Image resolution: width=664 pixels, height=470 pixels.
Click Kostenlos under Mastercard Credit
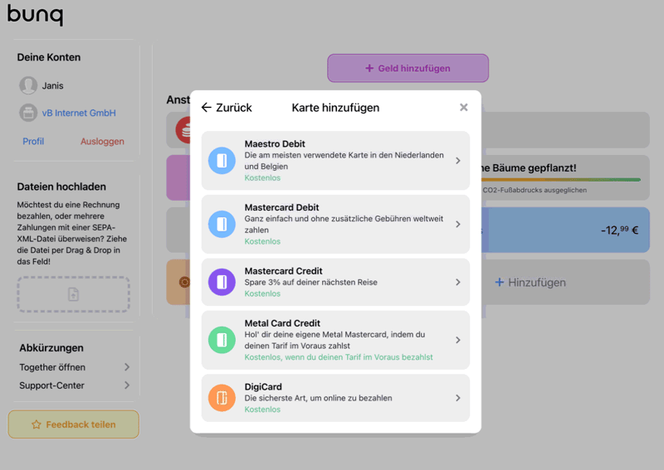coord(262,293)
